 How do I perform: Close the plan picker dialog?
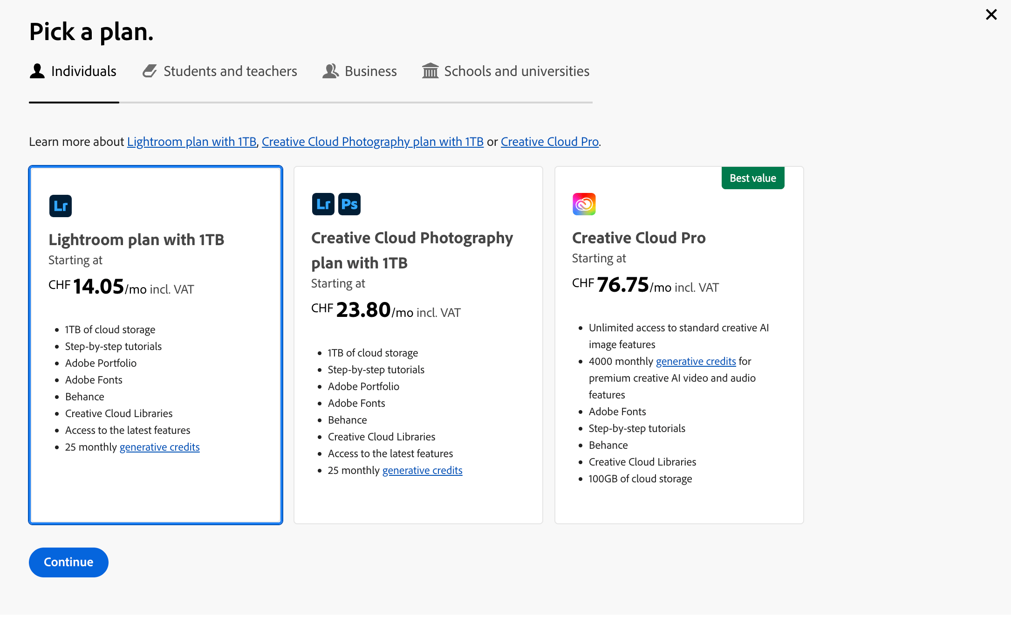pyautogui.click(x=991, y=15)
